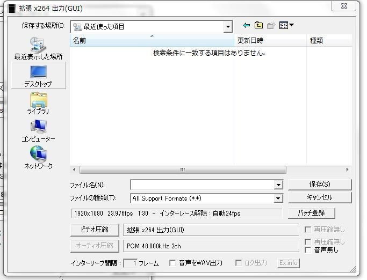Click the PCM 48.000kHz 2ch text

tap(154, 246)
